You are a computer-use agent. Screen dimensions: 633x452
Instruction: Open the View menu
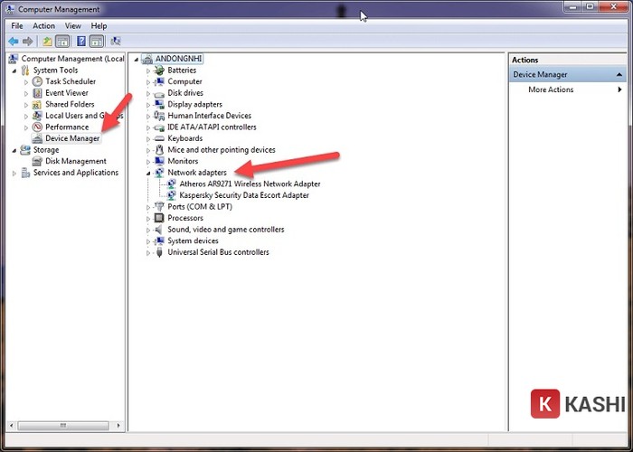click(x=72, y=26)
